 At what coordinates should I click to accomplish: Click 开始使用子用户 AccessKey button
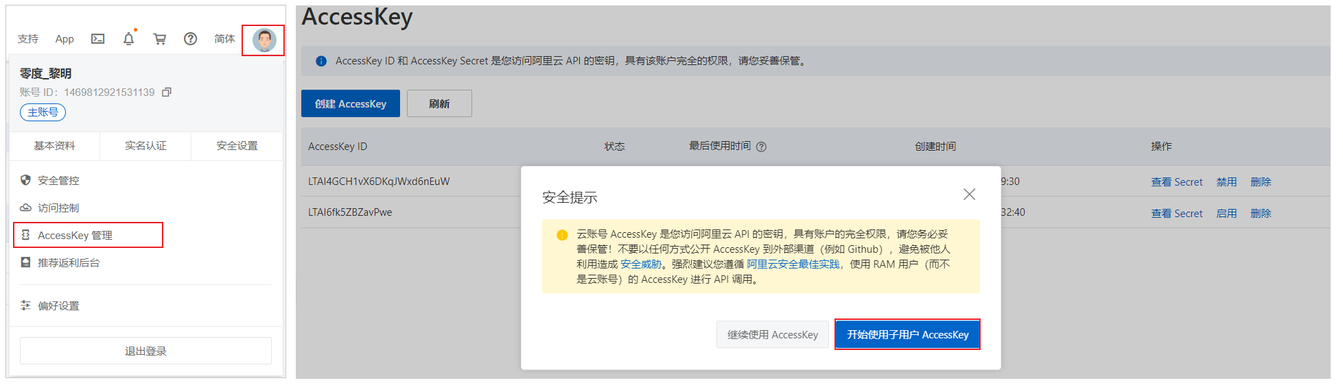coord(907,334)
